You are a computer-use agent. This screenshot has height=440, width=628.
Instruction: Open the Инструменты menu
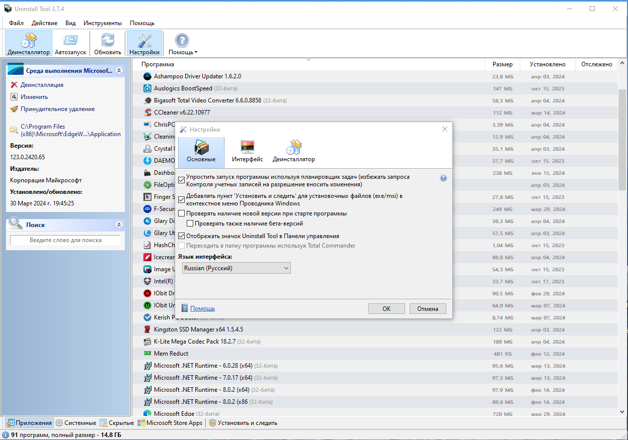pyautogui.click(x=103, y=23)
